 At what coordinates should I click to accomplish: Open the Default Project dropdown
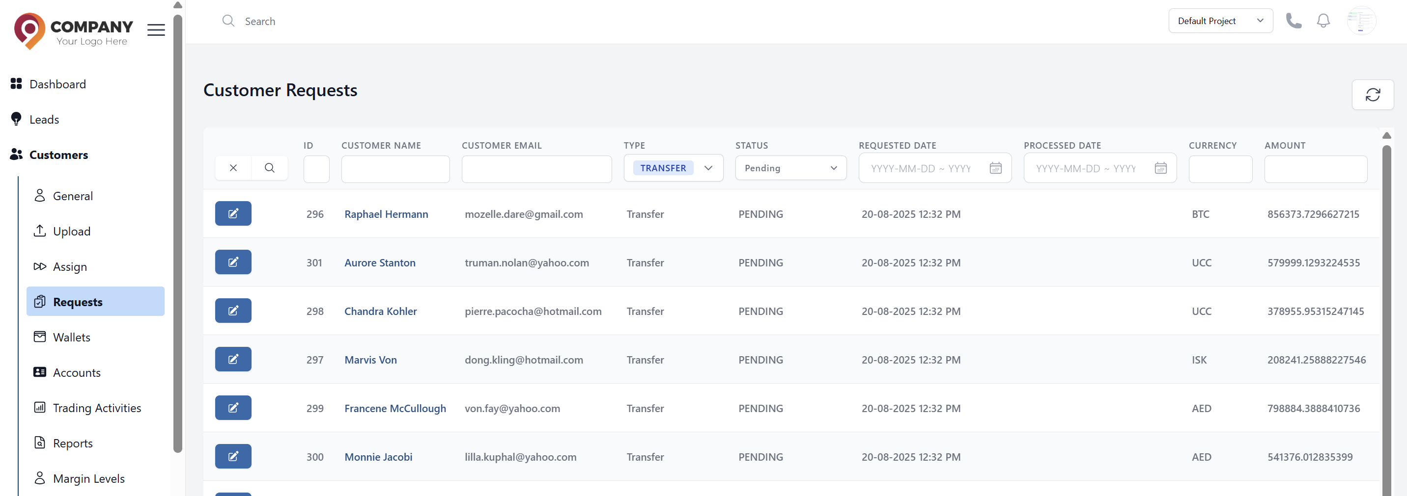[1220, 21]
